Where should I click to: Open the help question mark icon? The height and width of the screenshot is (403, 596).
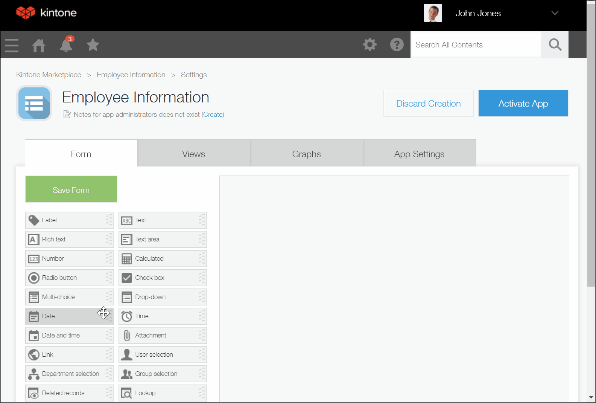pyautogui.click(x=397, y=44)
